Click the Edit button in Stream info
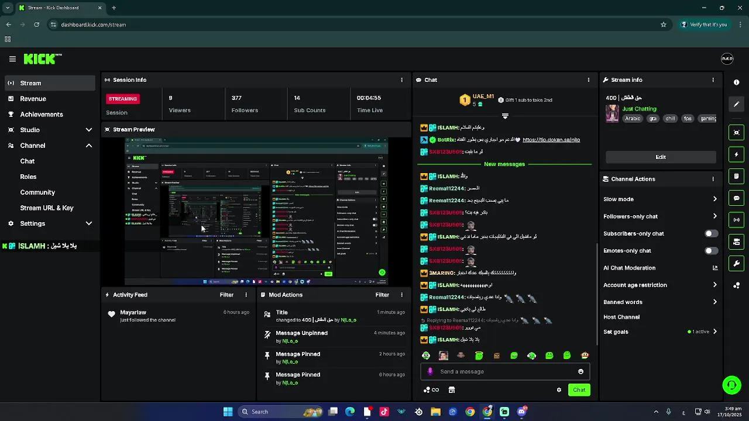The height and width of the screenshot is (421, 749). (661, 157)
